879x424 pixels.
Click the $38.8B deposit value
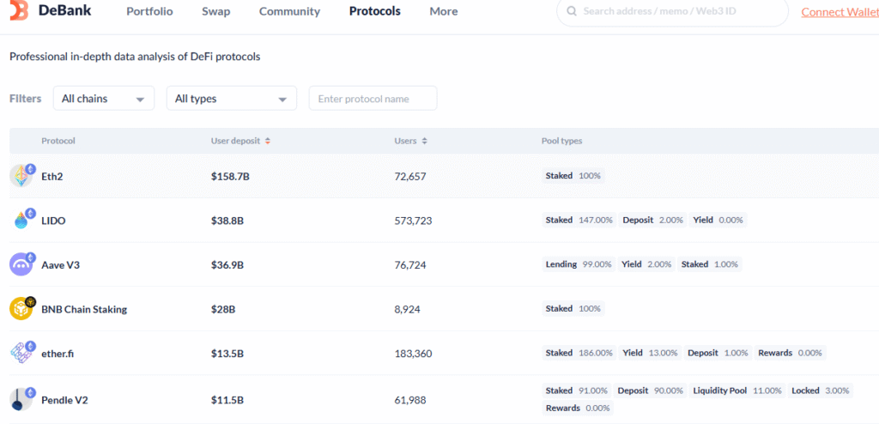tap(227, 221)
